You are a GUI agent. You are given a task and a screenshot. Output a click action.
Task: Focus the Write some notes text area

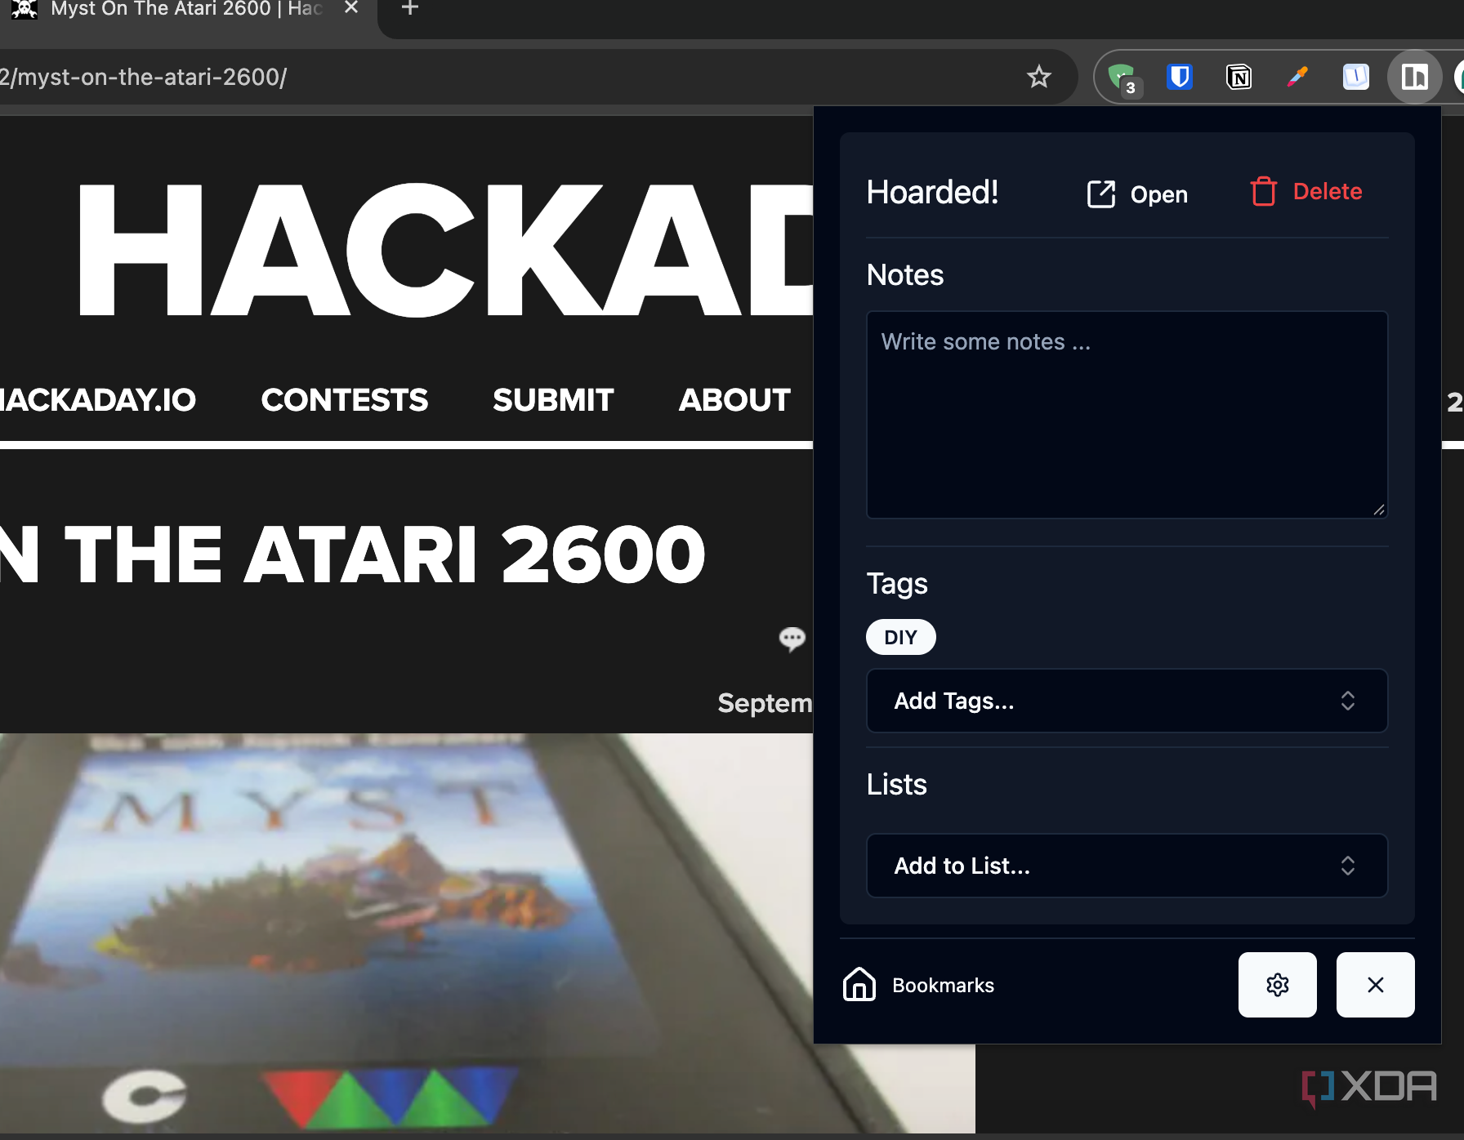click(1127, 414)
